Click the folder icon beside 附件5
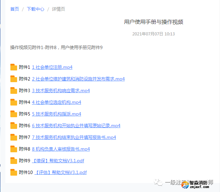The height and width of the screenshot is (192, 220). [14, 114]
